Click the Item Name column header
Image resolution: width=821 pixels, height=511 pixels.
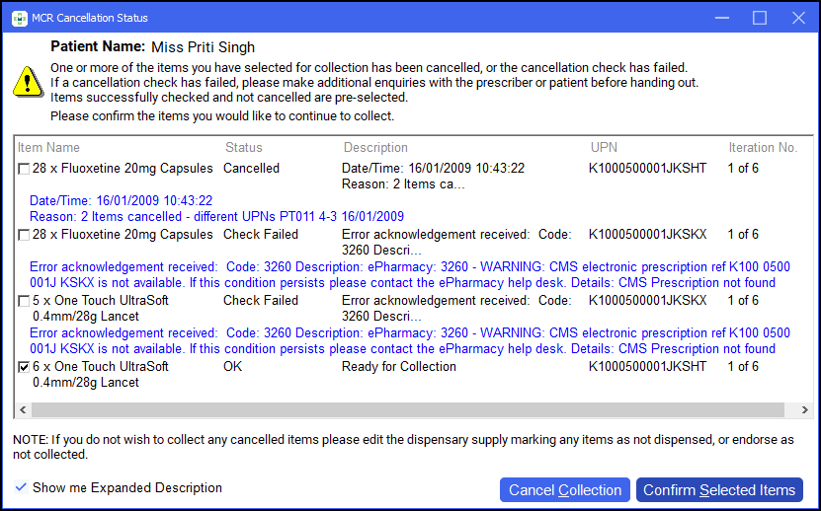tap(48, 148)
